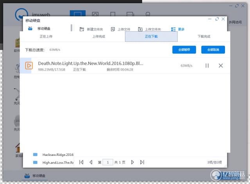Click the imuweb logo in main window
The image size is (250, 184).
(x=21, y=15)
